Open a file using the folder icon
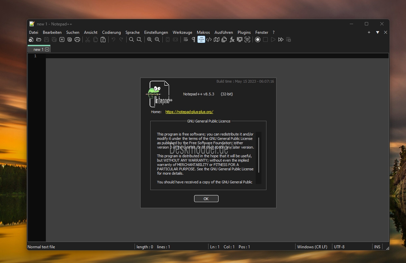Image resolution: width=406 pixels, height=263 pixels. coord(39,39)
